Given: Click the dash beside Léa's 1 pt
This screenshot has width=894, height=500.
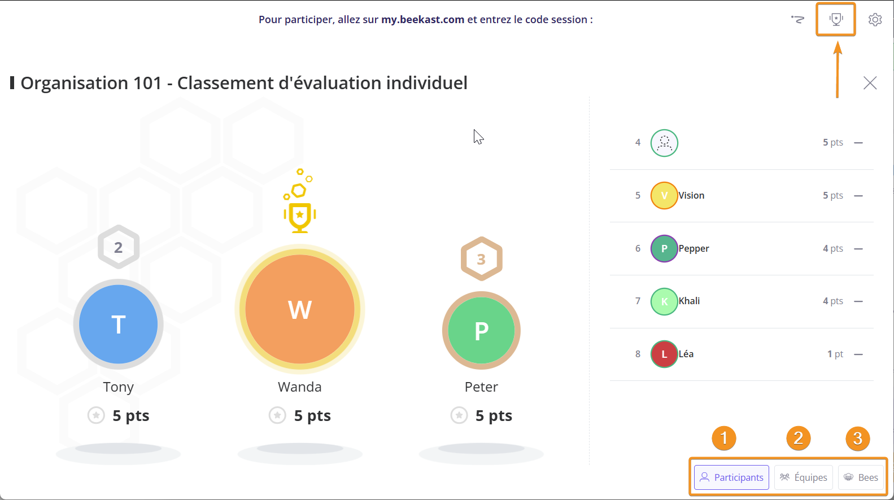Looking at the screenshot, I should 858,354.
